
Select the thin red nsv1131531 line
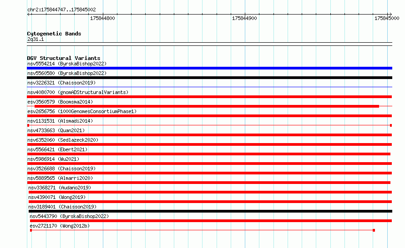pos(209,125)
